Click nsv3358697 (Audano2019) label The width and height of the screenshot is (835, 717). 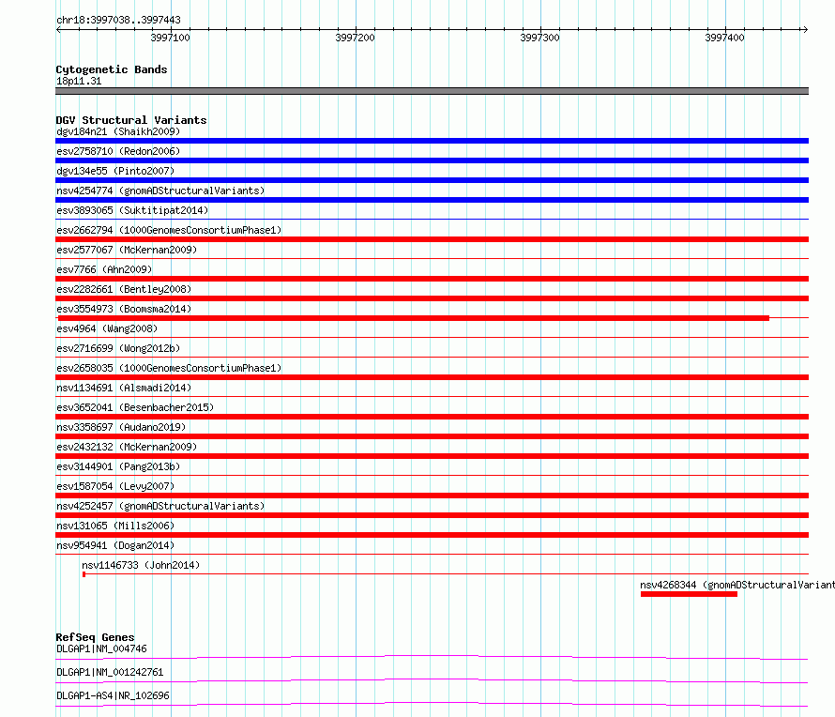point(121,427)
